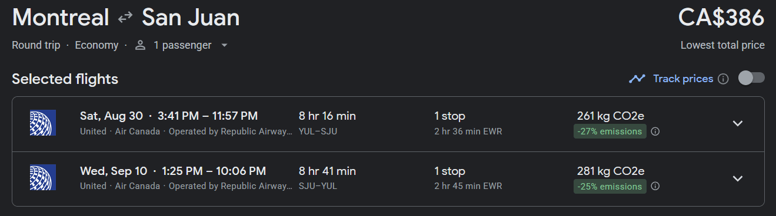The height and width of the screenshot is (216, 776).
Task: Open info icon beside -25% emissions
Action: click(x=655, y=187)
